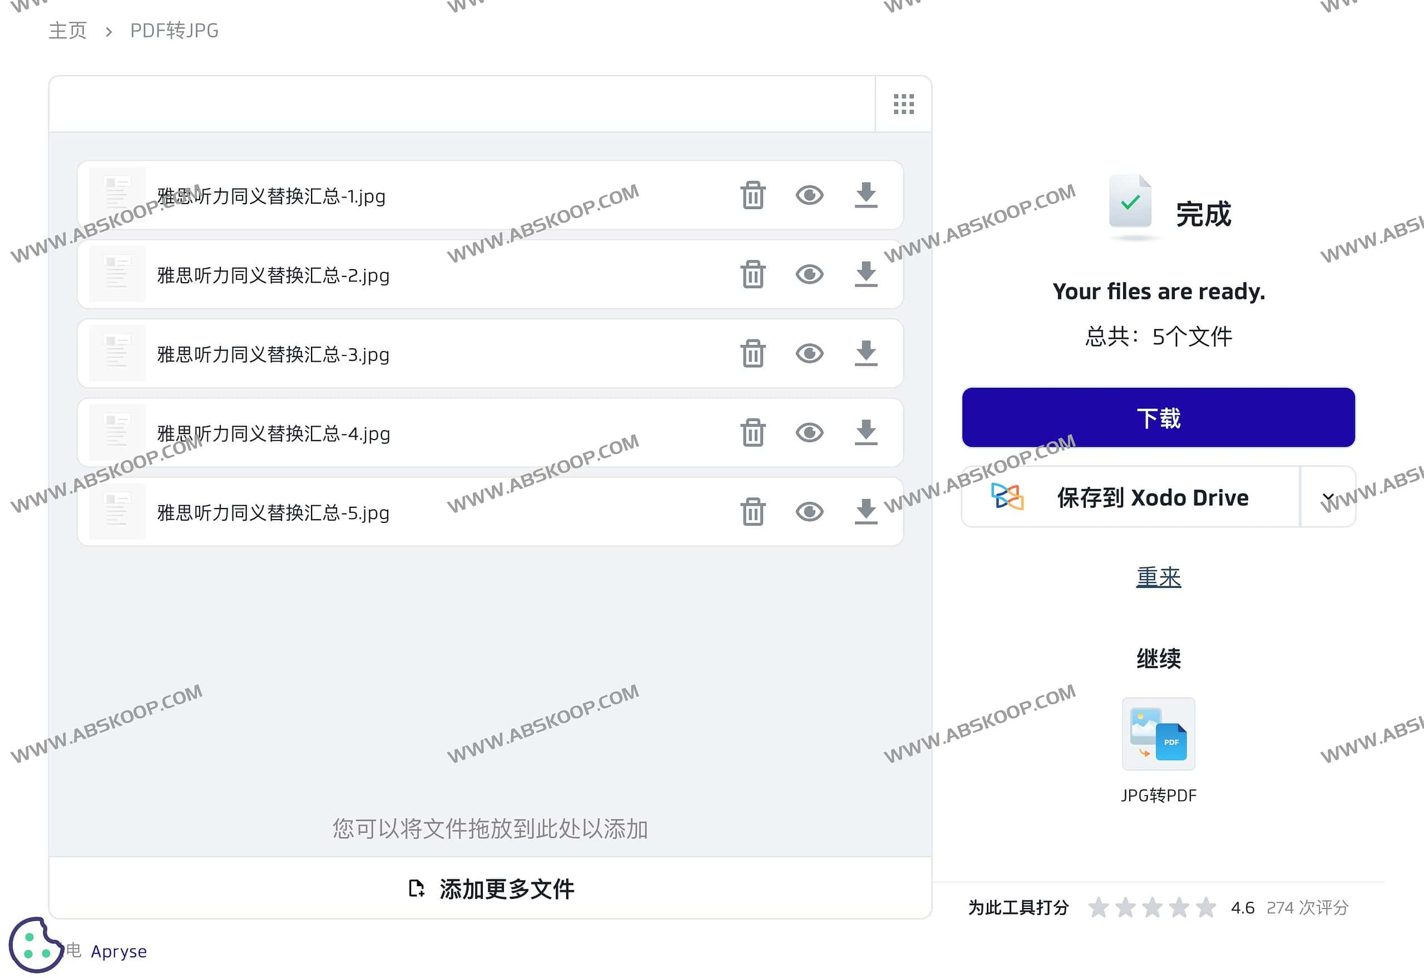Navigate to 主页 in the breadcrumb
Image resolution: width=1424 pixels, height=978 pixels.
67,31
